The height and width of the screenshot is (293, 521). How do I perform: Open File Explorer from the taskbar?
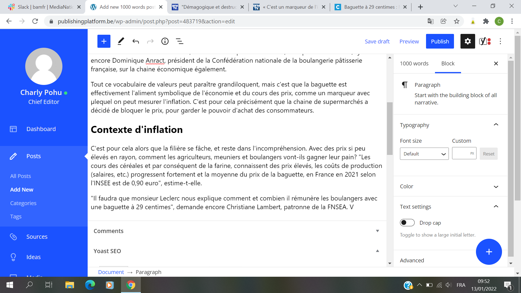(x=69, y=285)
